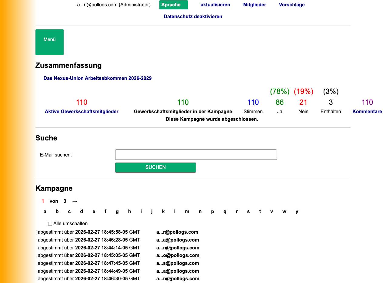Screen dimensions: 386x283
Task: Open Das Nexus-Union Arbeitsabkommen 2026-2029
Action: click(98, 78)
